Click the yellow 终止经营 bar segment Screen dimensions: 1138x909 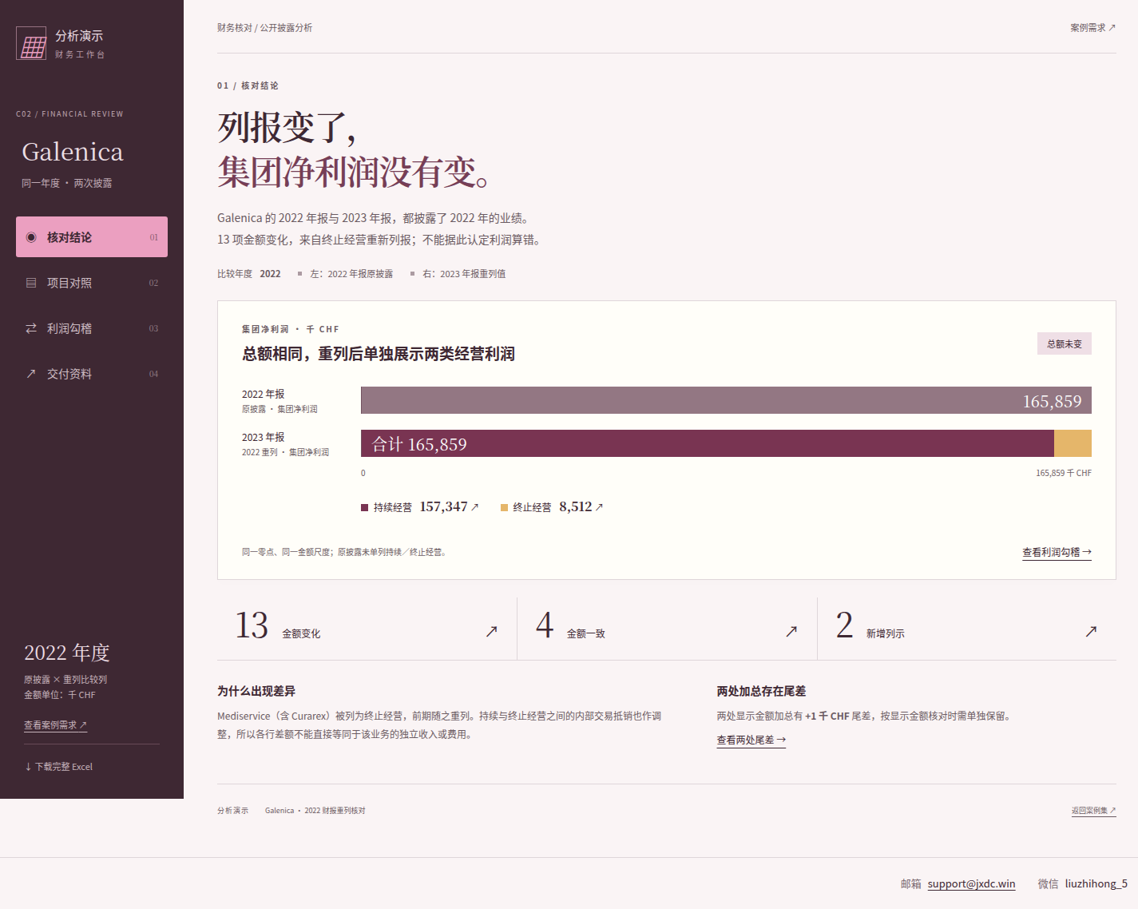pyautogui.click(x=1073, y=443)
